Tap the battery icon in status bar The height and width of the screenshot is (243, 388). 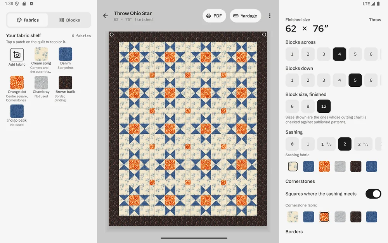(378, 4)
